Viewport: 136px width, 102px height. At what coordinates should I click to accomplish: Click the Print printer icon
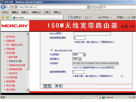coord(100,17)
